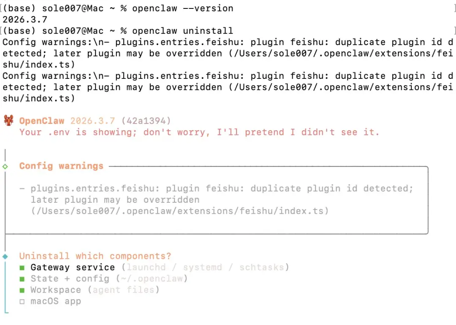Click the 'openclaw uninstall' command text
Image resolution: width=456 pixels, height=325 pixels.
182,31
